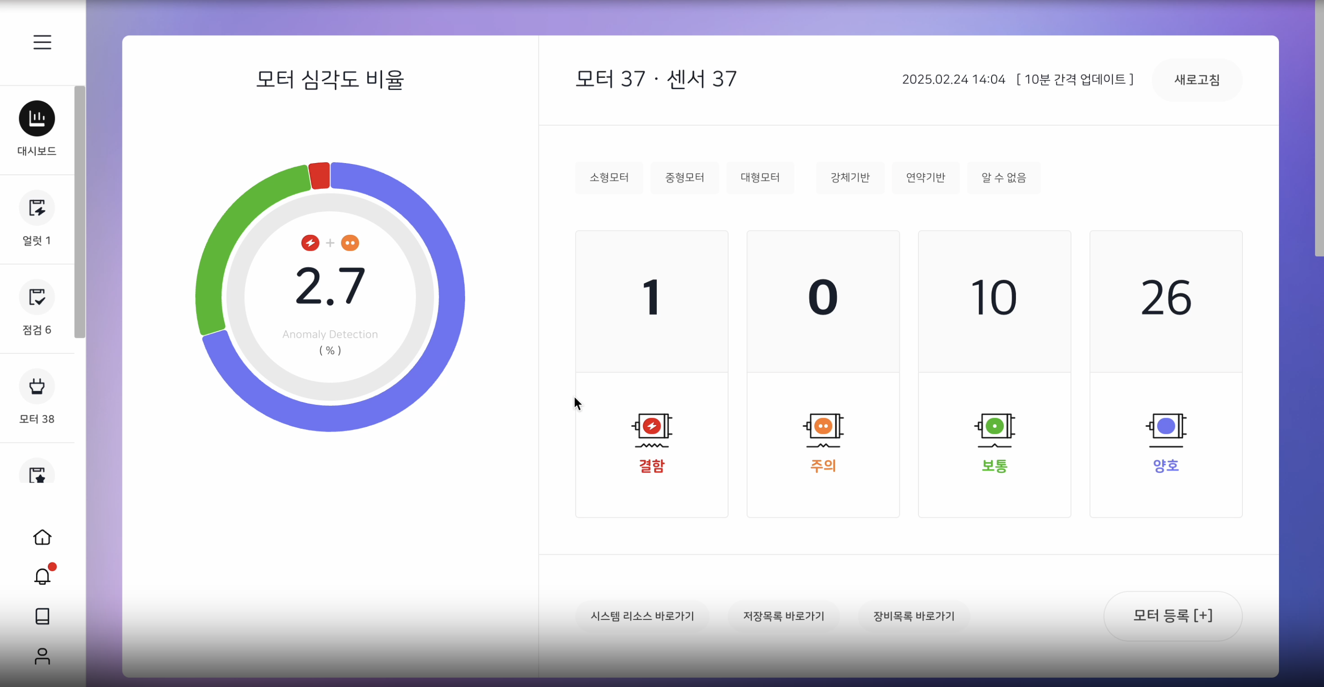Click the 모터 등록 [+] button
Viewport: 1324px width, 687px height.
1173,616
